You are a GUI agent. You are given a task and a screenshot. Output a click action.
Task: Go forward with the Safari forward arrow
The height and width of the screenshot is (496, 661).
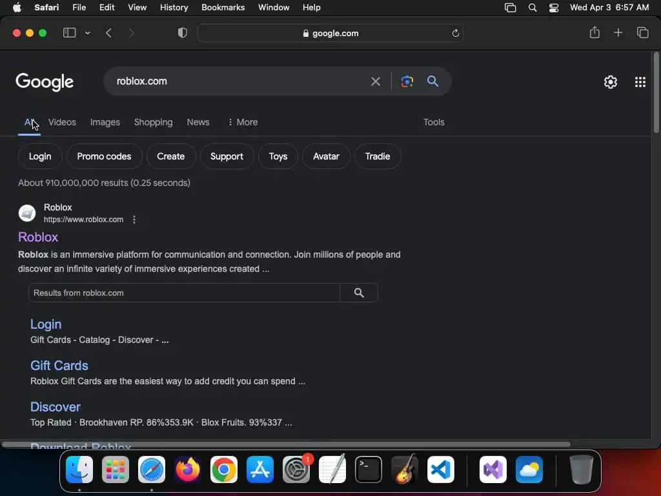point(131,33)
